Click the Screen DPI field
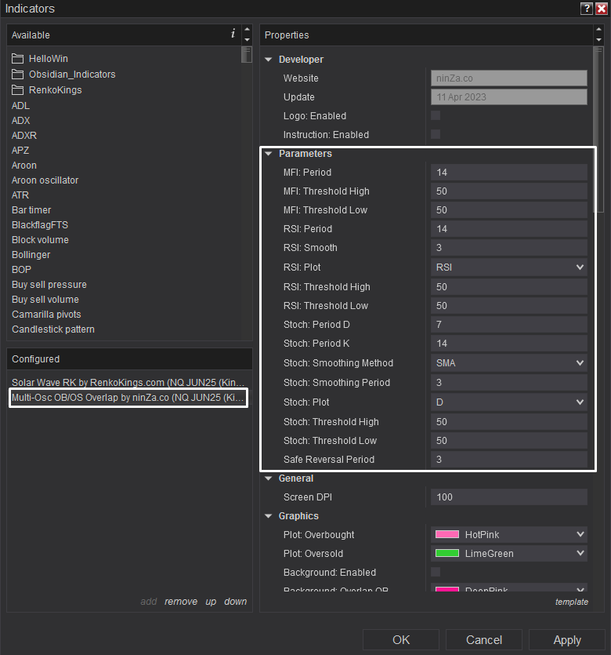The height and width of the screenshot is (655, 611). tap(509, 497)
